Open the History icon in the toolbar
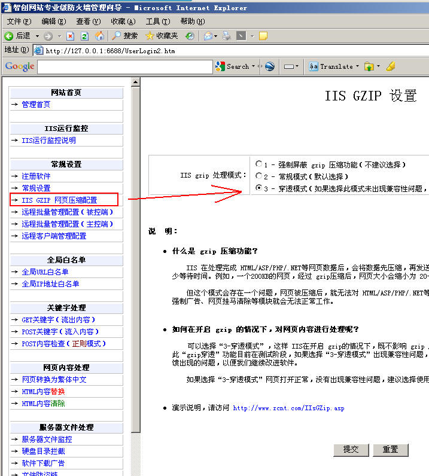The image size is (429, 476). click(x=190, y=36)
